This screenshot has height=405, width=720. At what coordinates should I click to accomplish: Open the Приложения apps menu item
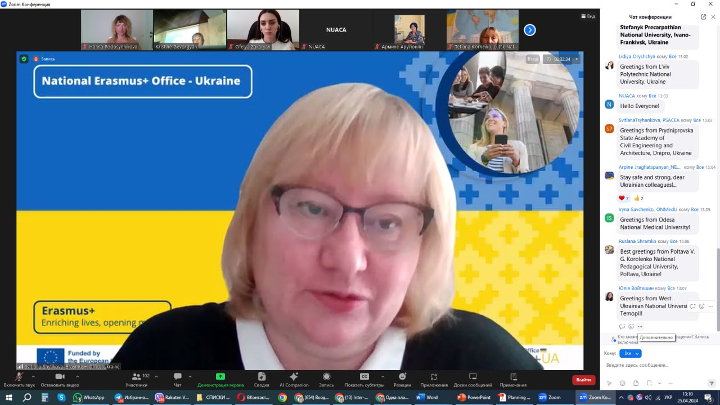[x=434, y=379]
